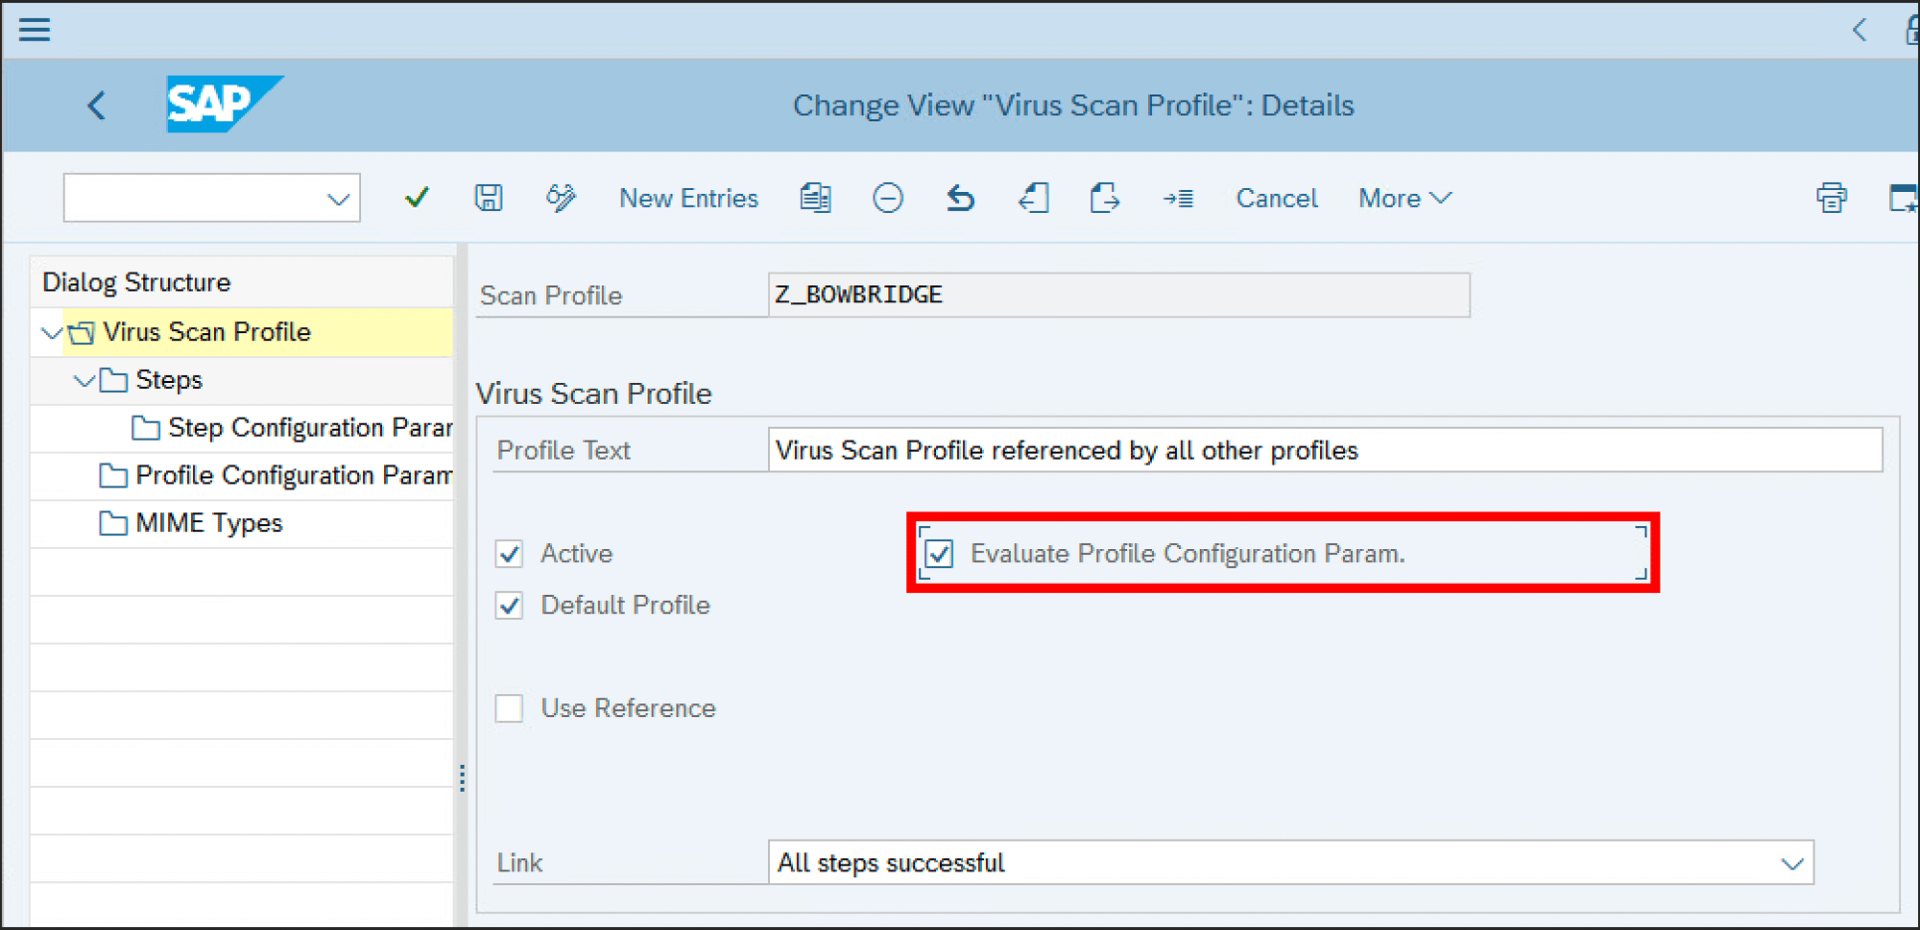
Task: Open the navigation hamburger menu
Action: pyautogui.click(x=35, y=30)
